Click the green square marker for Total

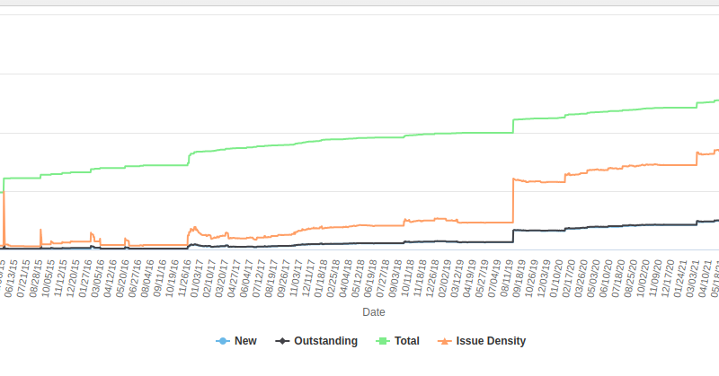coord(382,341)
